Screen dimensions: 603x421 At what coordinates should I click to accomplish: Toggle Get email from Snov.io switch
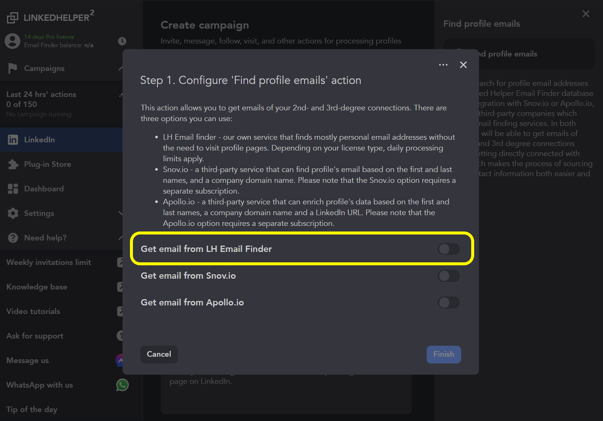click(x=449, y=276)
